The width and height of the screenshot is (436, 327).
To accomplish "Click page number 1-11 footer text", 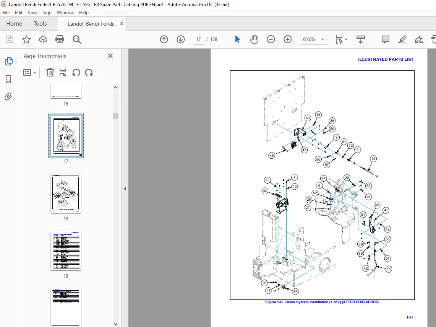I will pos(410,317).
